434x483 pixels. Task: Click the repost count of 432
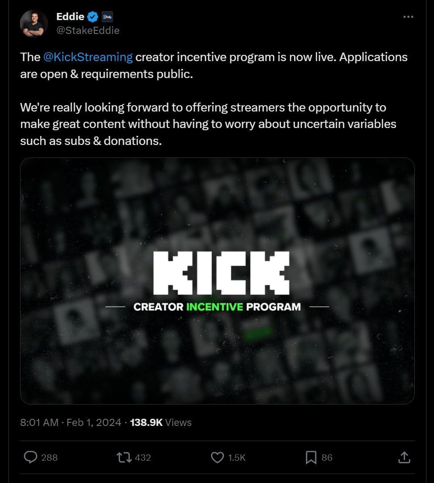[143, 457]
